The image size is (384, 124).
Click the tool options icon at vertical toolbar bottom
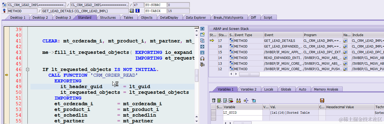[202, 64]
